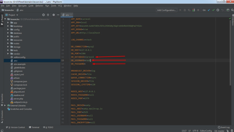Click the Add Configuration button
234x132 pixels.
(167, 10)
